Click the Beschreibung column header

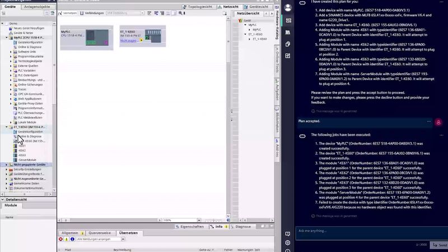pyautogui.click(x=122, y=250)
